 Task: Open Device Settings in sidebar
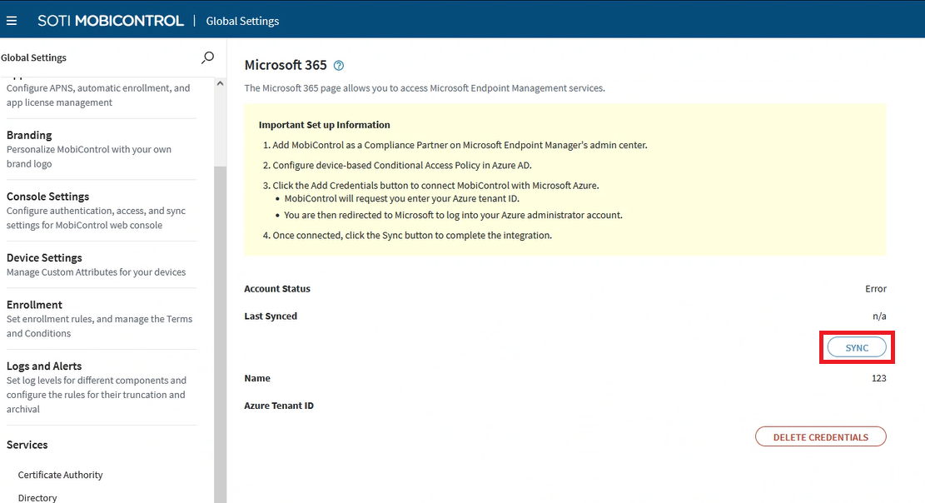click(x=44, y=258)
